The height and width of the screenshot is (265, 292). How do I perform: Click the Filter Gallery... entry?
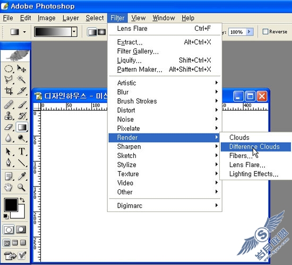pos(138,51)
